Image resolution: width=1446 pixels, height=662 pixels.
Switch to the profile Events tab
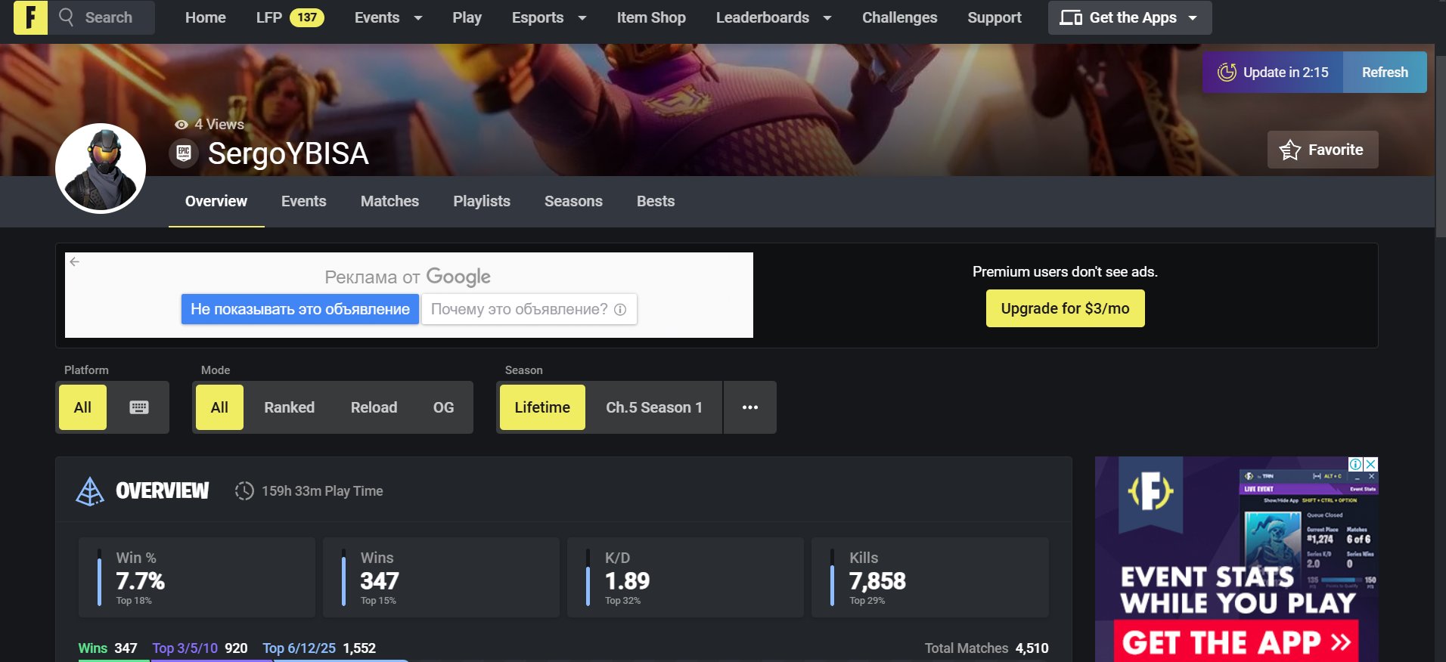tap(304, 201)
